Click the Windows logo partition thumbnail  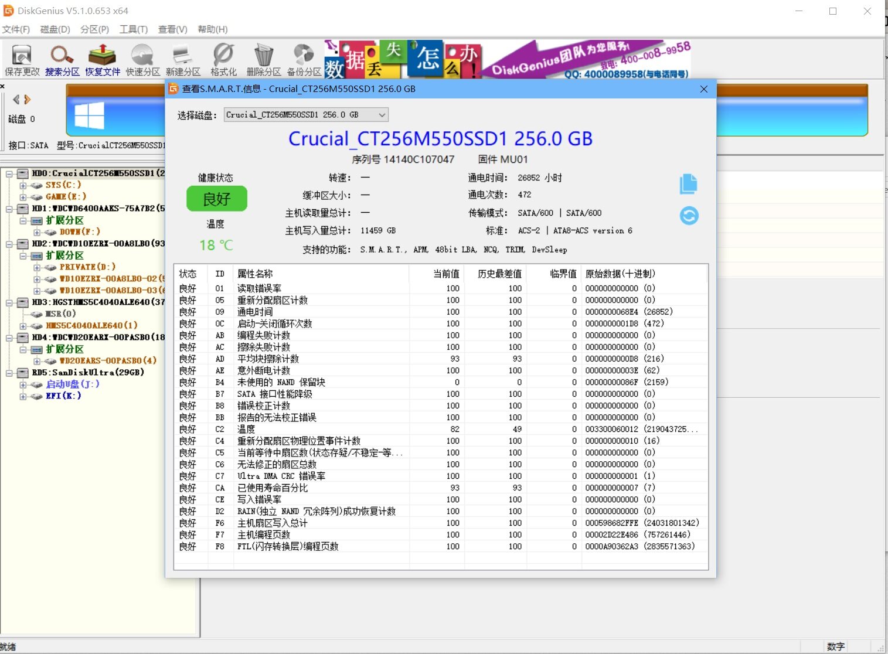(89, 115)
